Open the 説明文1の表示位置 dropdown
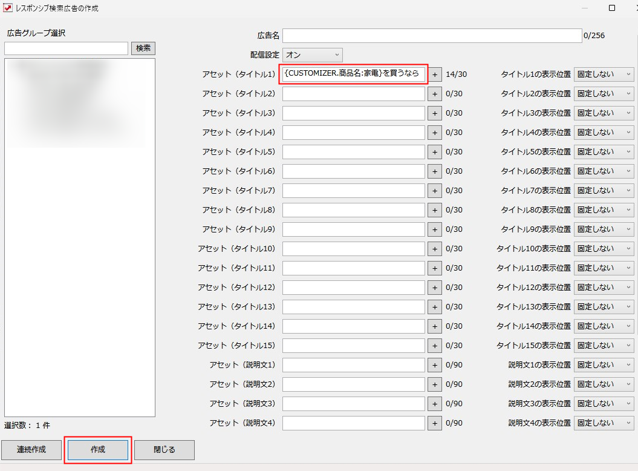Screen dimensions: 638x471 pyautogui.click(x=604, y=365)
